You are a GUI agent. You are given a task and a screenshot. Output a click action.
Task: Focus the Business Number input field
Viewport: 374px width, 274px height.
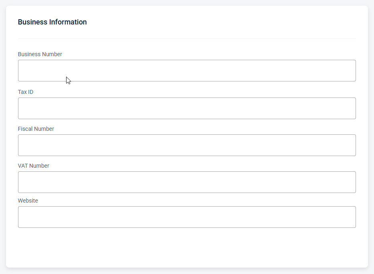[187, 71]
